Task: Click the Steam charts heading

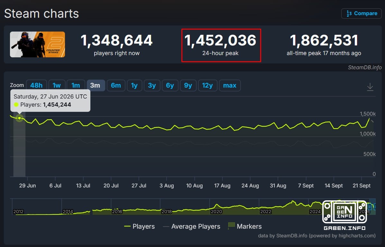Action: tap(41, 14)
